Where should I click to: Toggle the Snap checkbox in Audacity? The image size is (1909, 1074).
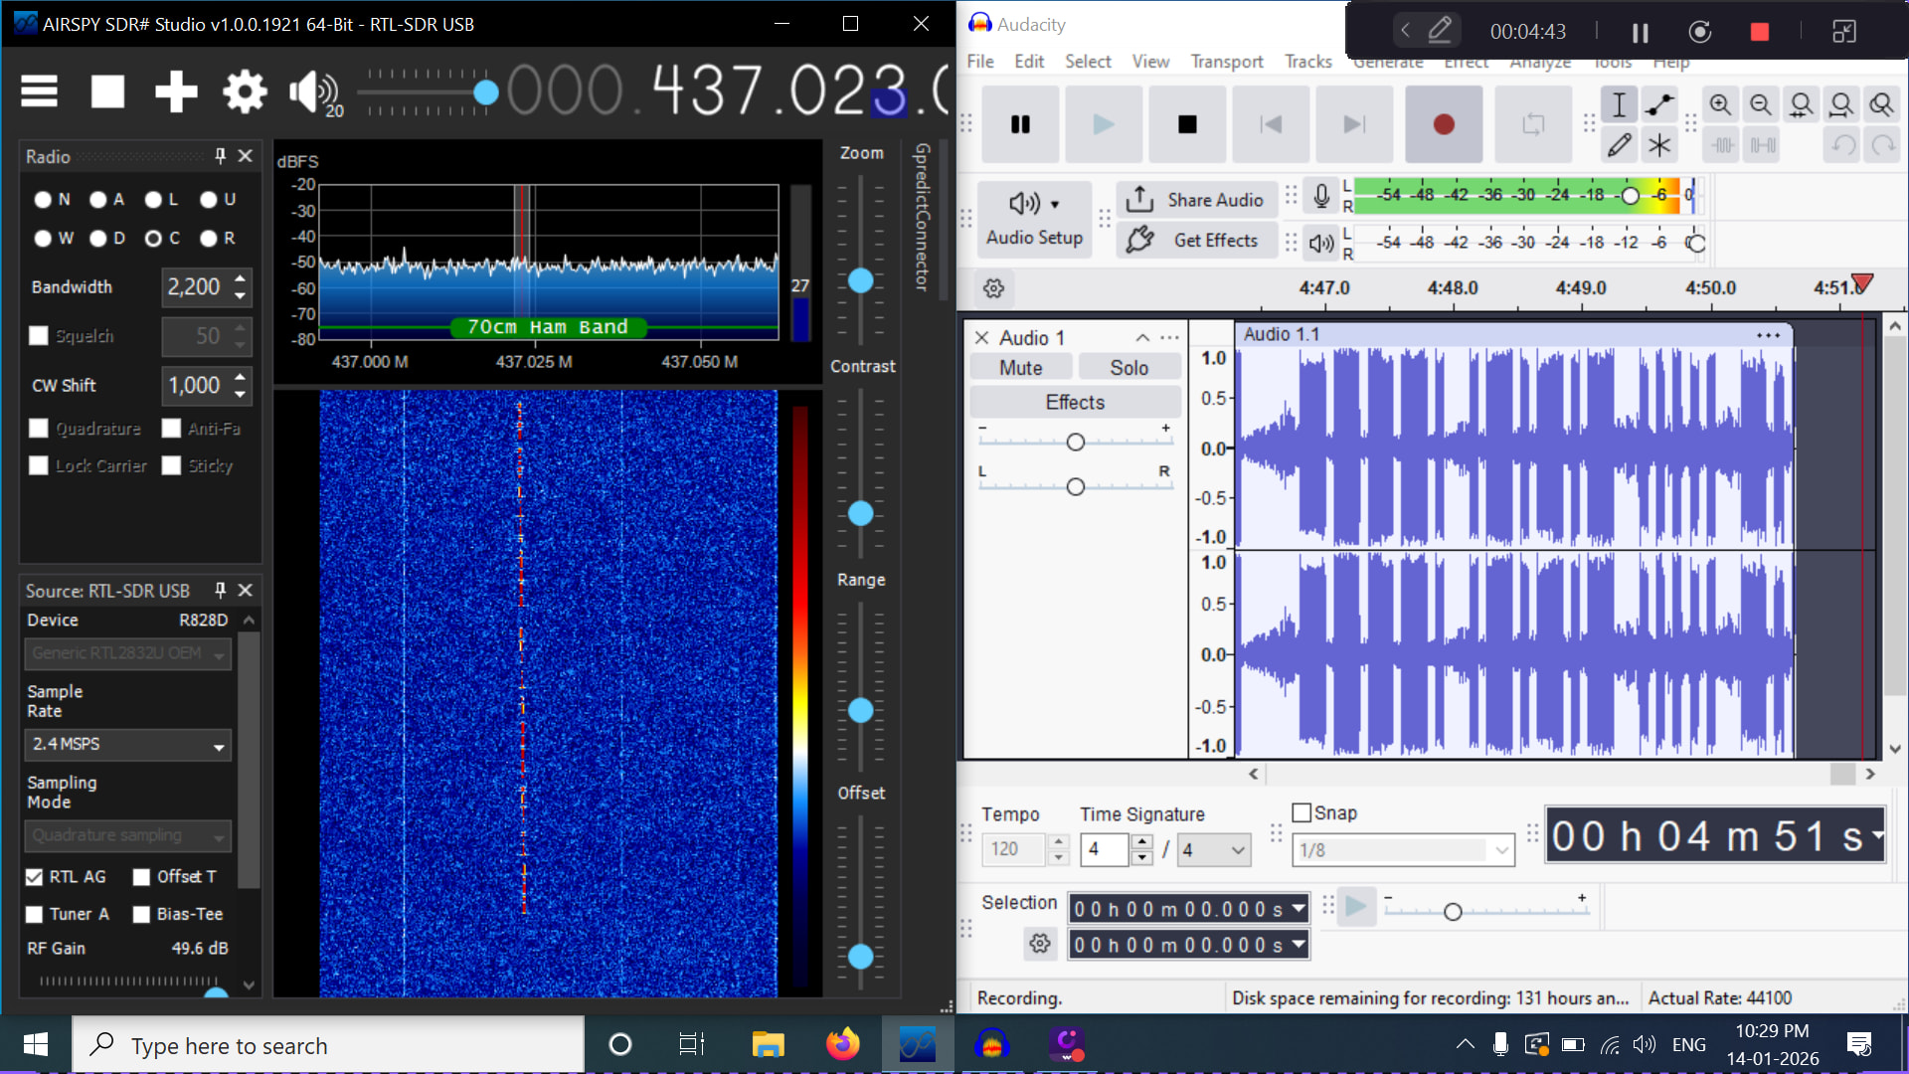coord(1302,812)
